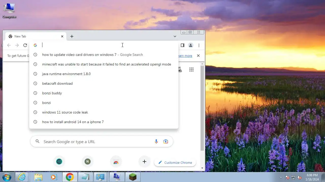Close the New Tab tab
The image size is (325, 182).
tap(62, 36)
